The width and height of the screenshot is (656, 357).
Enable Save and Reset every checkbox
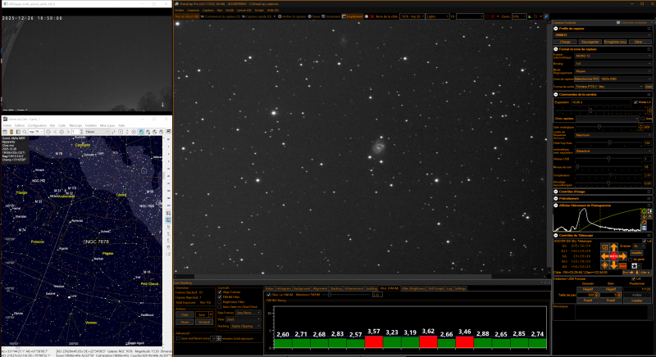pyautogui.click(x=178, y=338)
